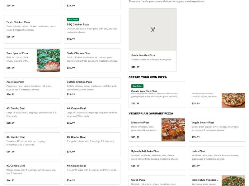The width and height of the screenshot is (249, 186).
Task: Open the Taco Special Pizza photo
Action: point(48,60)
